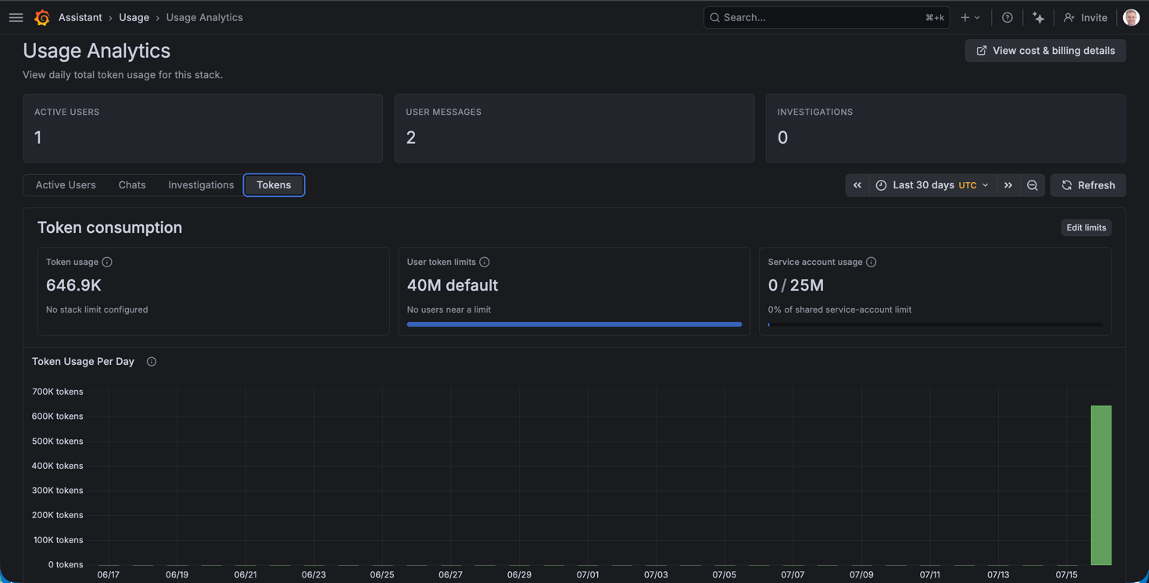Go to Usage breadcrumb

pos(134,17)
